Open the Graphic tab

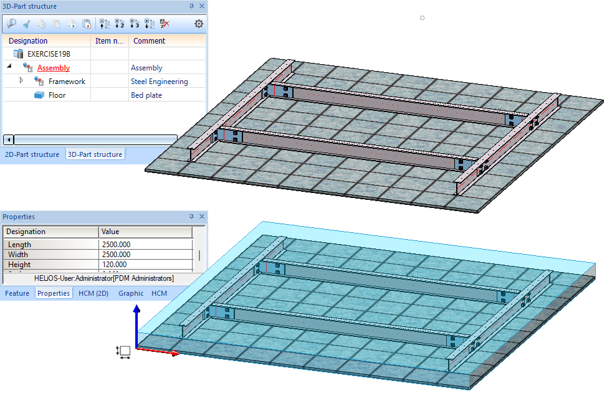(131, 293)
